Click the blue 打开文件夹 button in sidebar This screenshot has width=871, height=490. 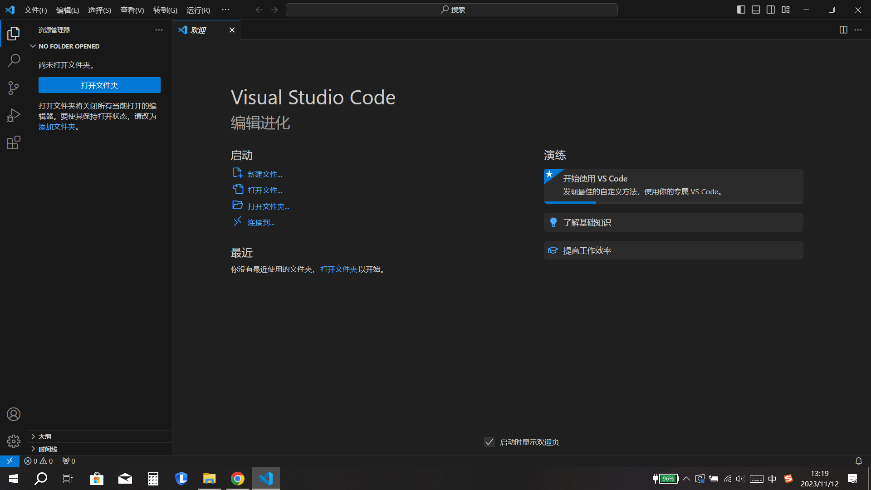pyautogui.click(x=99, y=85)
